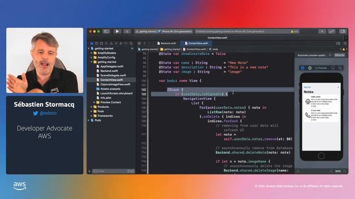Viewport: 355px width, 199px height.
Task: Click ContentView.swift in the jump bar
Action: click(x=195, y=49)
